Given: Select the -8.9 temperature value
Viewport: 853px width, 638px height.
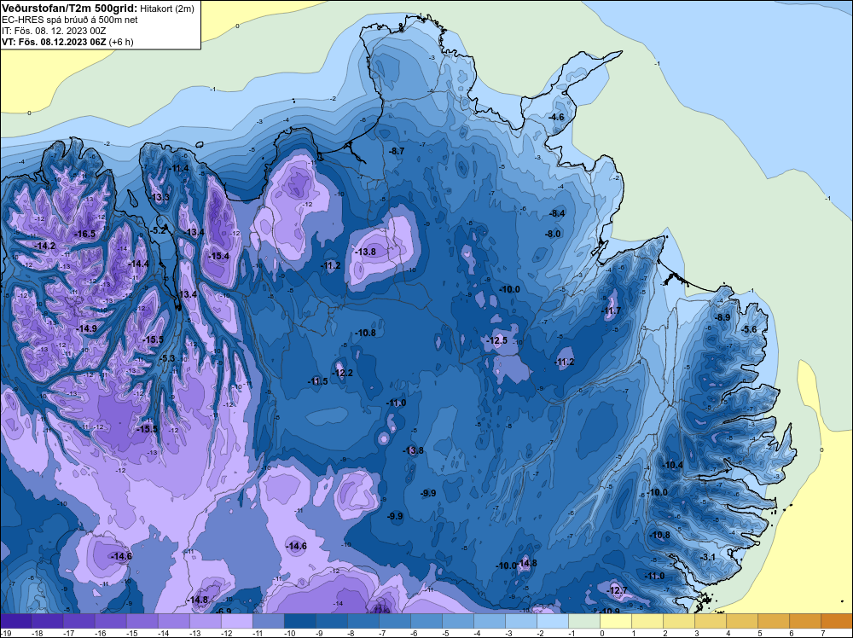Looking at the screenshot, I should coord(723,317).
